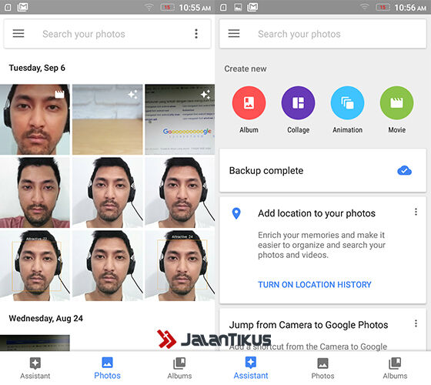Screen dimensions: 431x385
Task: Tap the Backup complete cloud checkmark icon
Action: (x=404, y=171)
